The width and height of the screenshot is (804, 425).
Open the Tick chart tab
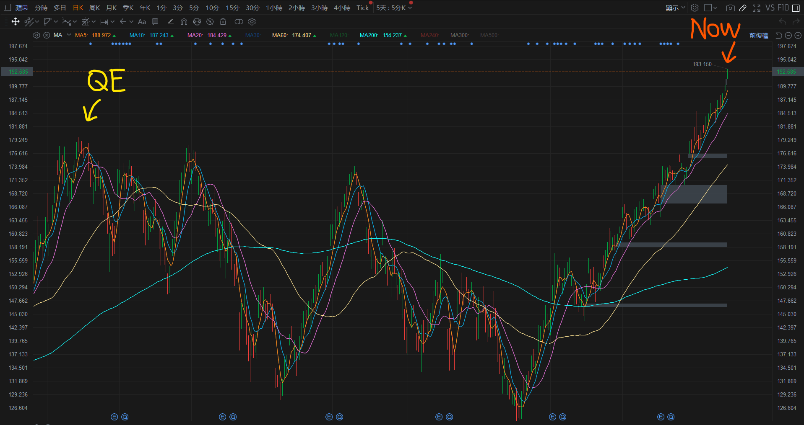pyautogui.click(x=363, y=8)
